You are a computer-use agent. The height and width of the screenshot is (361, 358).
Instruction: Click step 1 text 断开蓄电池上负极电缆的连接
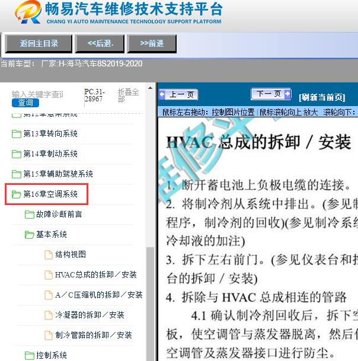pyautogui.click(x=266, y=185)
